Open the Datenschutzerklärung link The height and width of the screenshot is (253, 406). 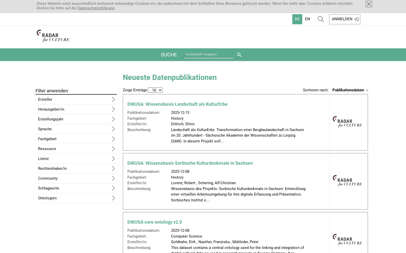(x=96, y=8)
